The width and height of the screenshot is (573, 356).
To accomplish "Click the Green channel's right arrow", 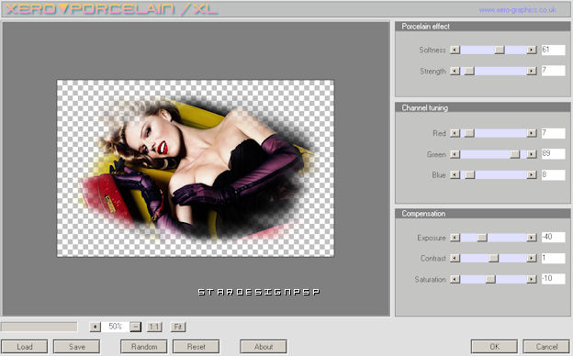I will point(532,154).
